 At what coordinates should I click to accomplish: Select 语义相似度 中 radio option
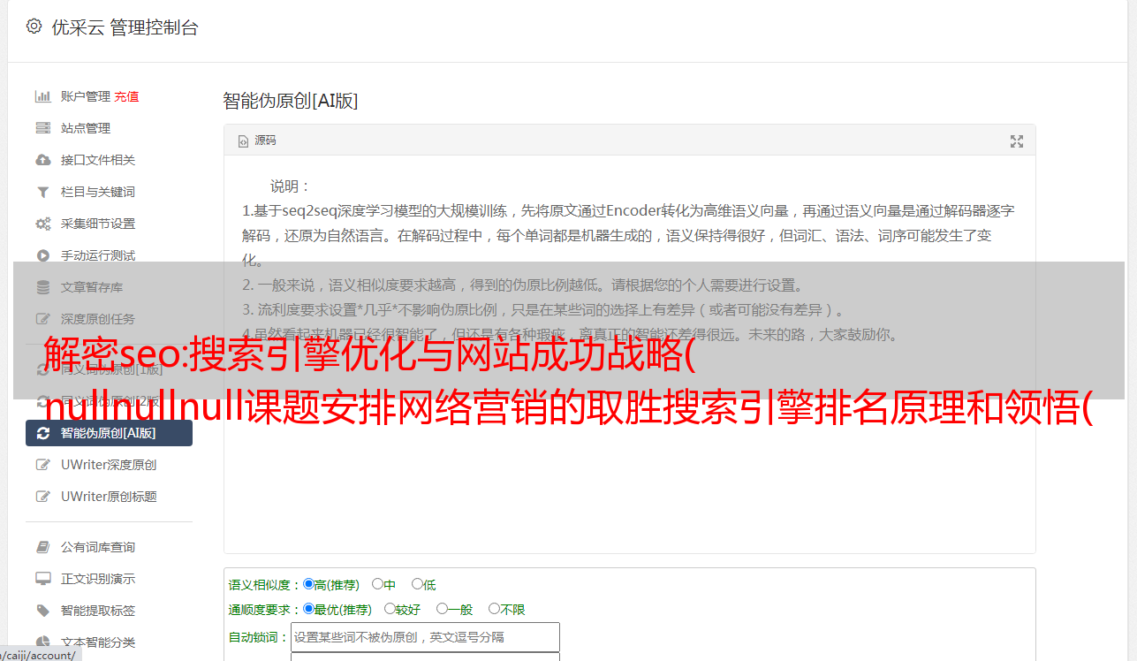[x=377, y=584]
